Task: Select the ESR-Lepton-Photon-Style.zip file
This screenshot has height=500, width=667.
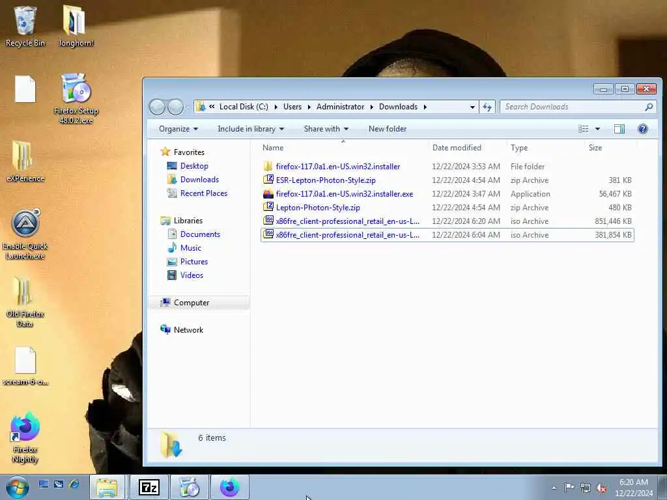Action: click(447, 180)
